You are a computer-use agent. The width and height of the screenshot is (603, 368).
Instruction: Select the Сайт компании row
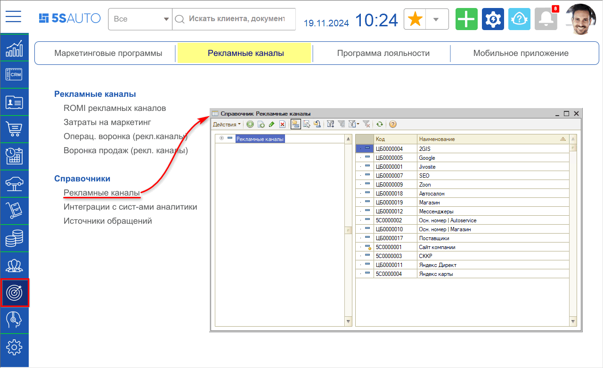[x=462, y=247]
